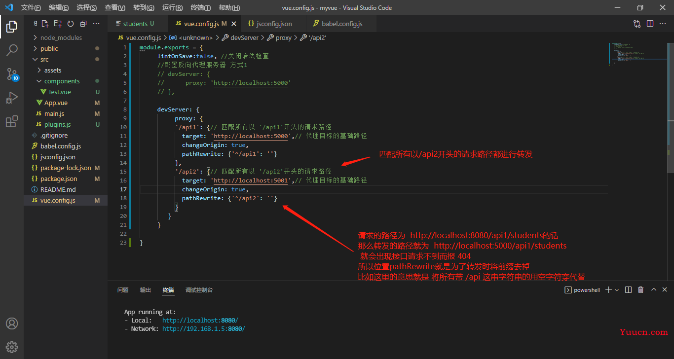Open the terminal launch profile dropdown

(617, 290)
